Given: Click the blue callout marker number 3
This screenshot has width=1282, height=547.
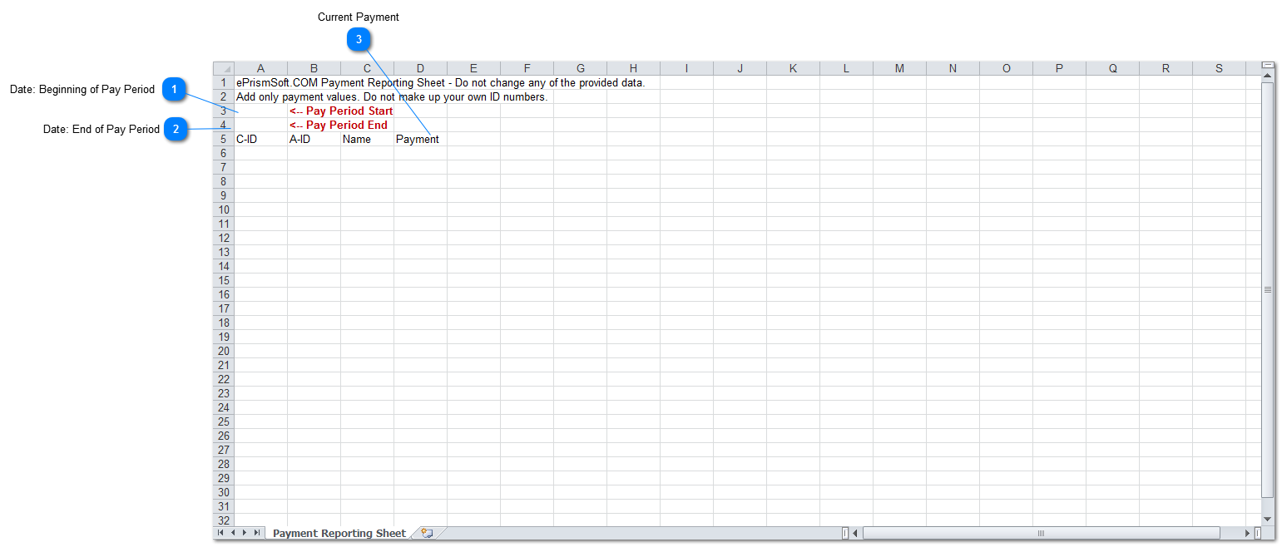Looking at the screenshot, I should coord(359,39).
